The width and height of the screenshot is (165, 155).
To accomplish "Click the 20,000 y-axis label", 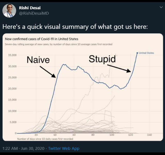I will coord(12,89).
